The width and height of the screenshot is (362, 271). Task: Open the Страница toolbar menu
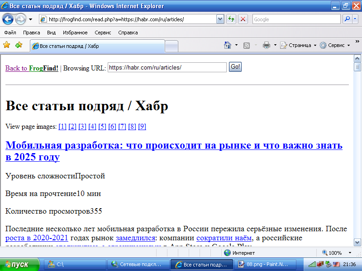[298, 45]
